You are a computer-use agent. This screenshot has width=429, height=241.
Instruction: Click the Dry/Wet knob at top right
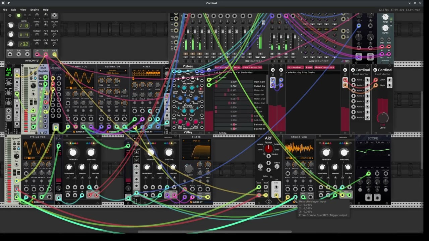pyautogui.click(x=385, y=28)
